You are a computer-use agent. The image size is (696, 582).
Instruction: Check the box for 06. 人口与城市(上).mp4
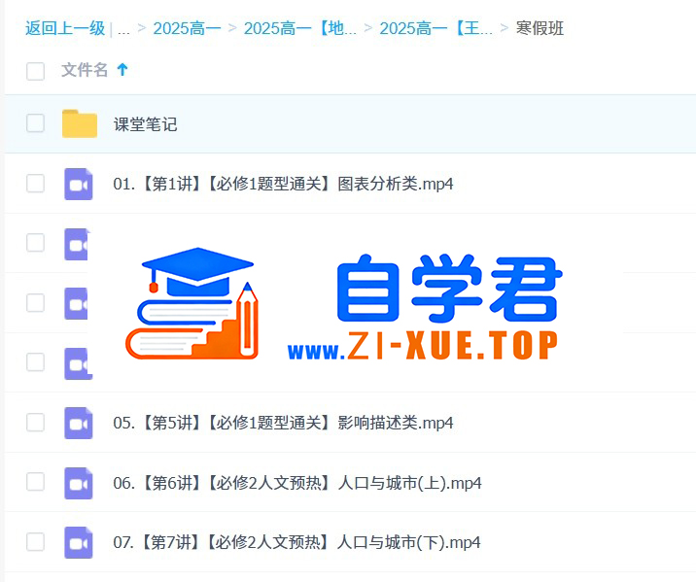36,482
